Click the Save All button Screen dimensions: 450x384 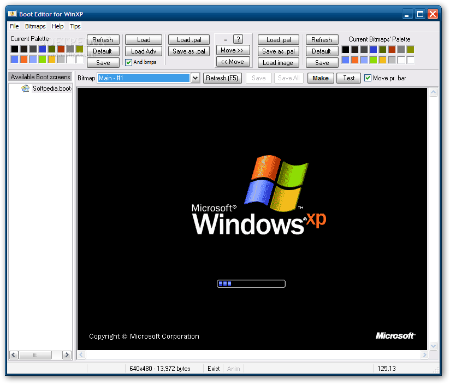289,78
